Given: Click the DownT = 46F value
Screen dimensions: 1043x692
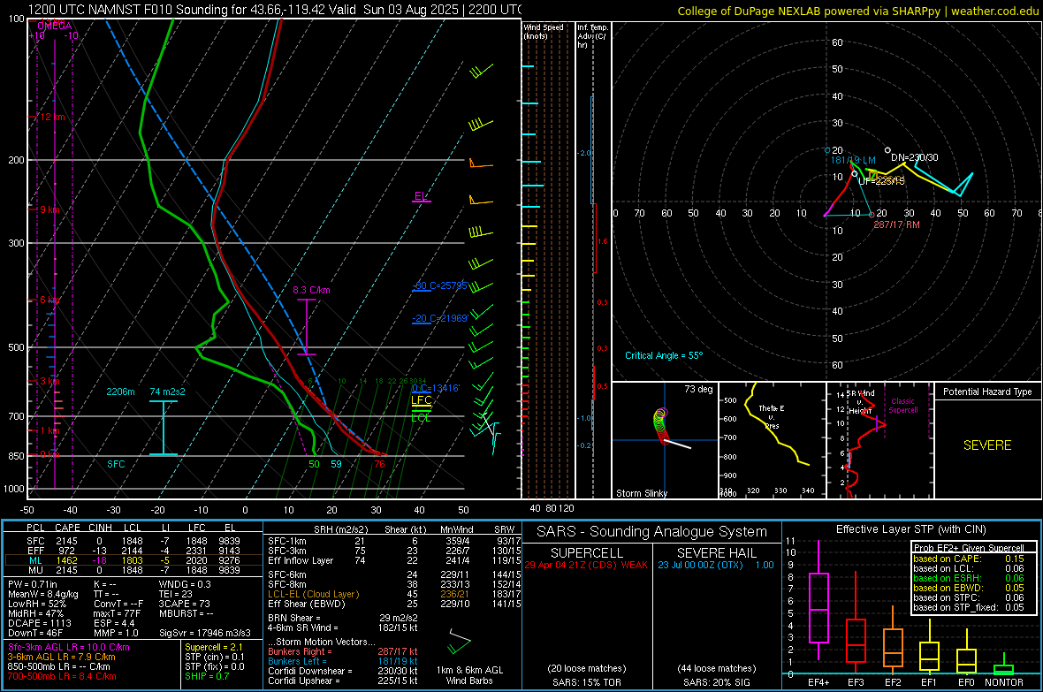Looking at the screenshot, I should coord(34,633).
